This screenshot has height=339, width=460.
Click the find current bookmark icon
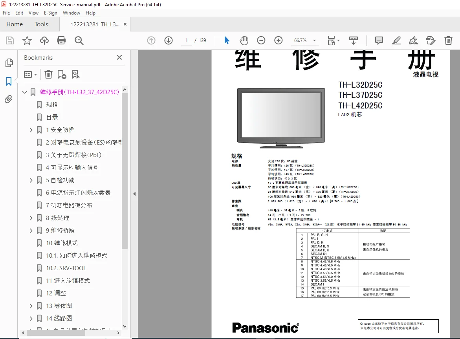[x=75, y=75]
